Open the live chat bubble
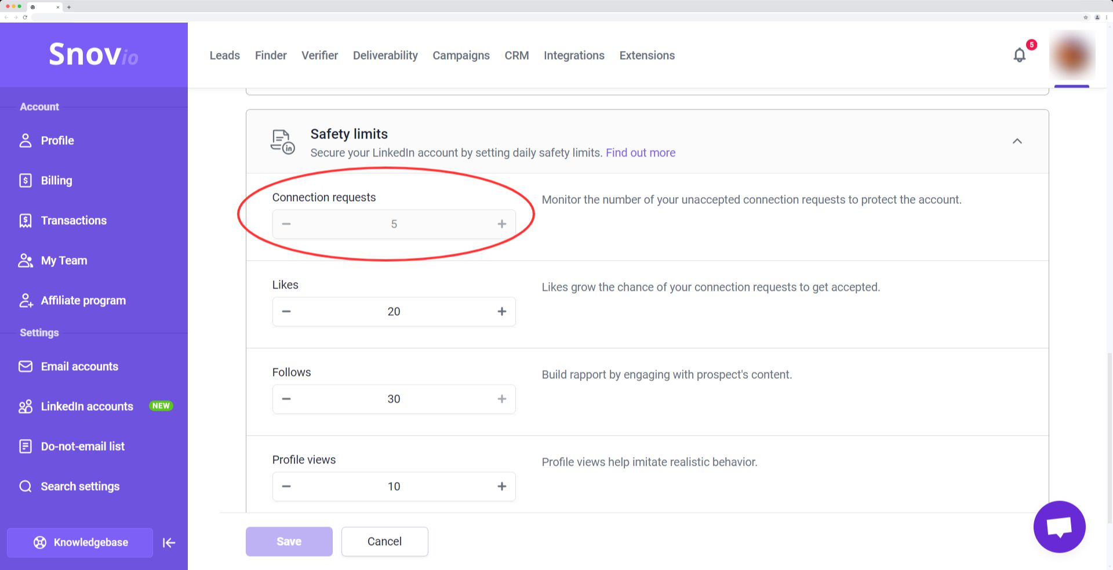Screen dimensions: 1113x570 click(x=1059, y=527)
